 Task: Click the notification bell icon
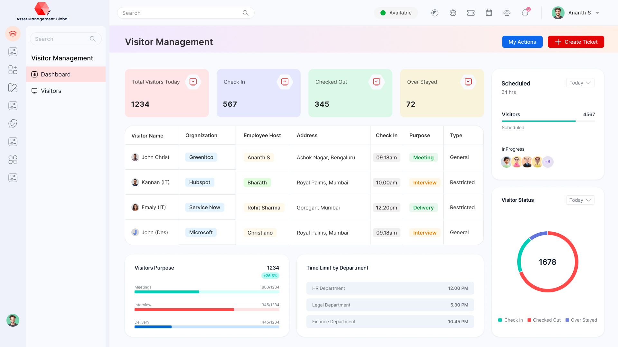click(x=525, y=13)
